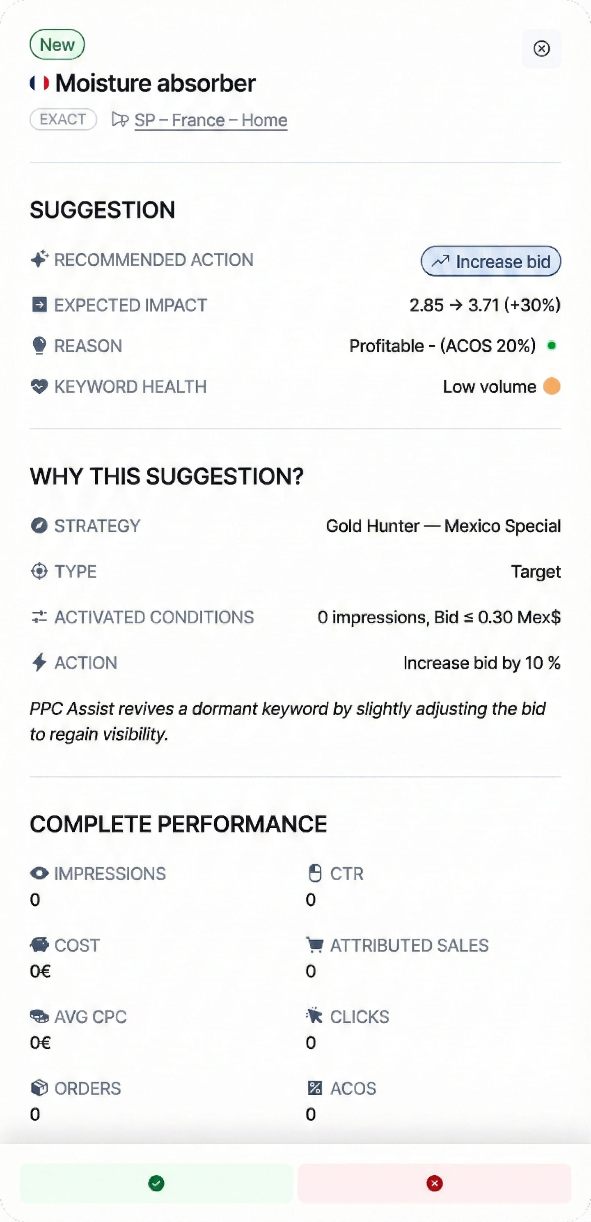Click the EXACT match type tag
The width and height of the screenshot is (591, 1222).
tap(63, 119)
